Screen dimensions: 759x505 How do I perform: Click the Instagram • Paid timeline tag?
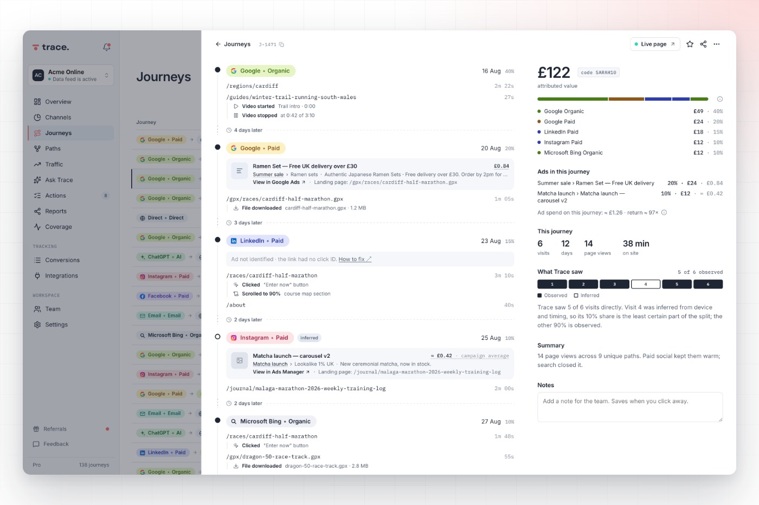tap(260, 338)
